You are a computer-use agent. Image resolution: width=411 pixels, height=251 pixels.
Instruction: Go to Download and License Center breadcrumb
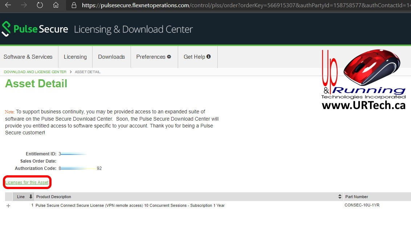coord(34,72)
